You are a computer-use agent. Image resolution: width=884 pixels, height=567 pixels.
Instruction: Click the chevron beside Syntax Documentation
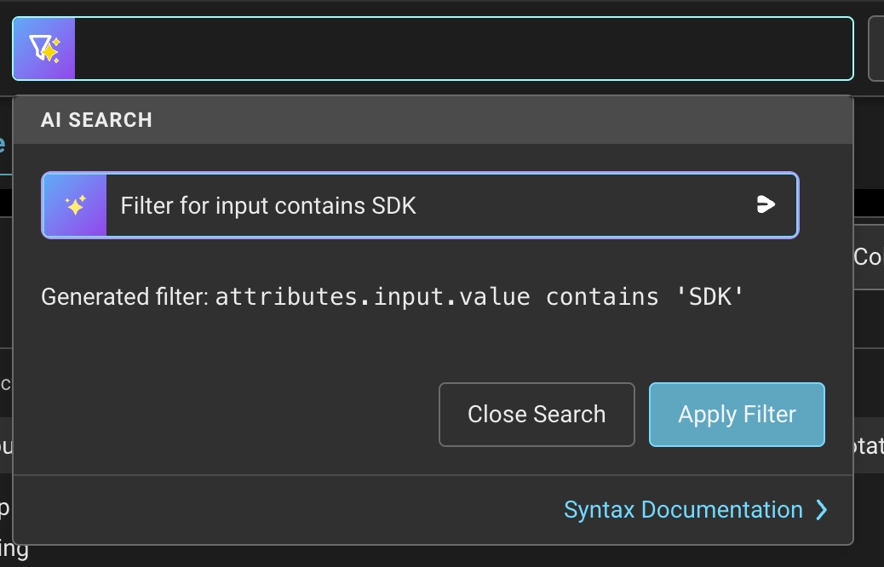tap(822, 510)
